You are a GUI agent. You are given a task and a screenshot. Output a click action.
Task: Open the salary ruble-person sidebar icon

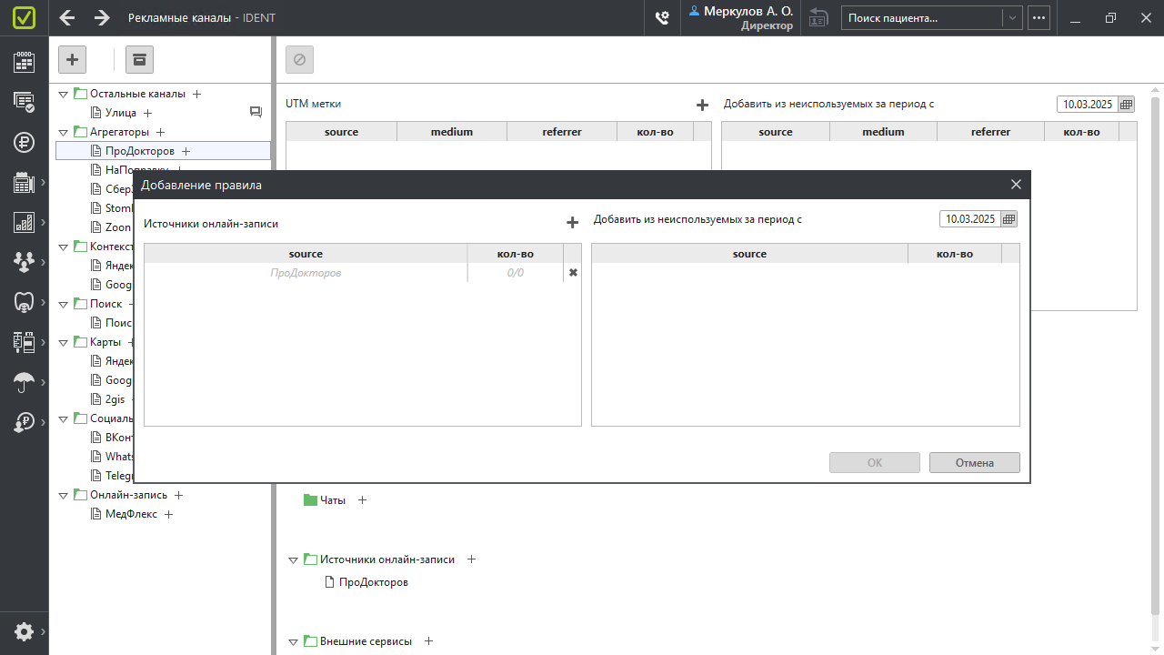(x=25, y=422)
